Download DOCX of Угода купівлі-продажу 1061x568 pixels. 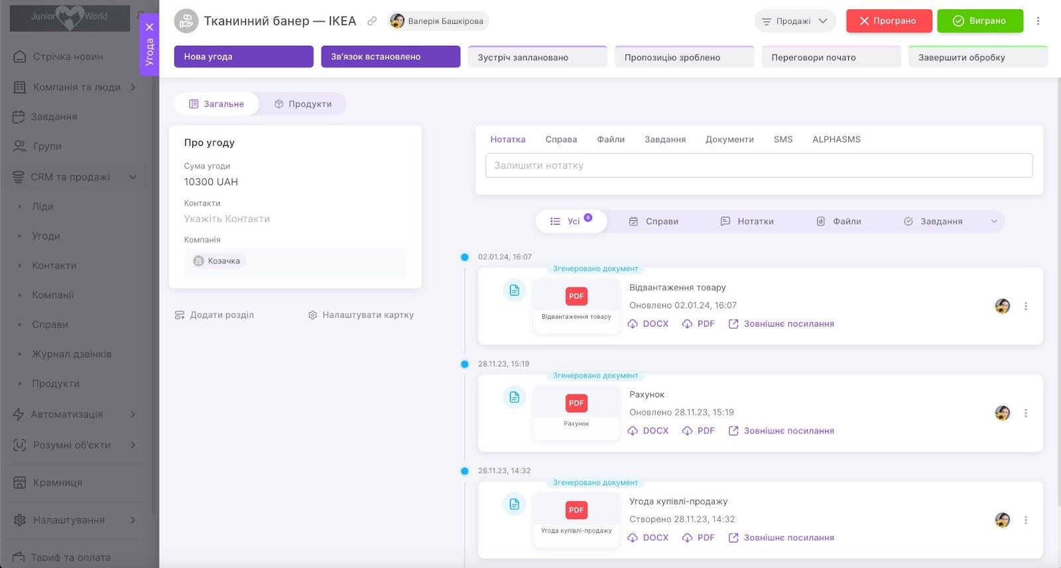coord(648,538)
